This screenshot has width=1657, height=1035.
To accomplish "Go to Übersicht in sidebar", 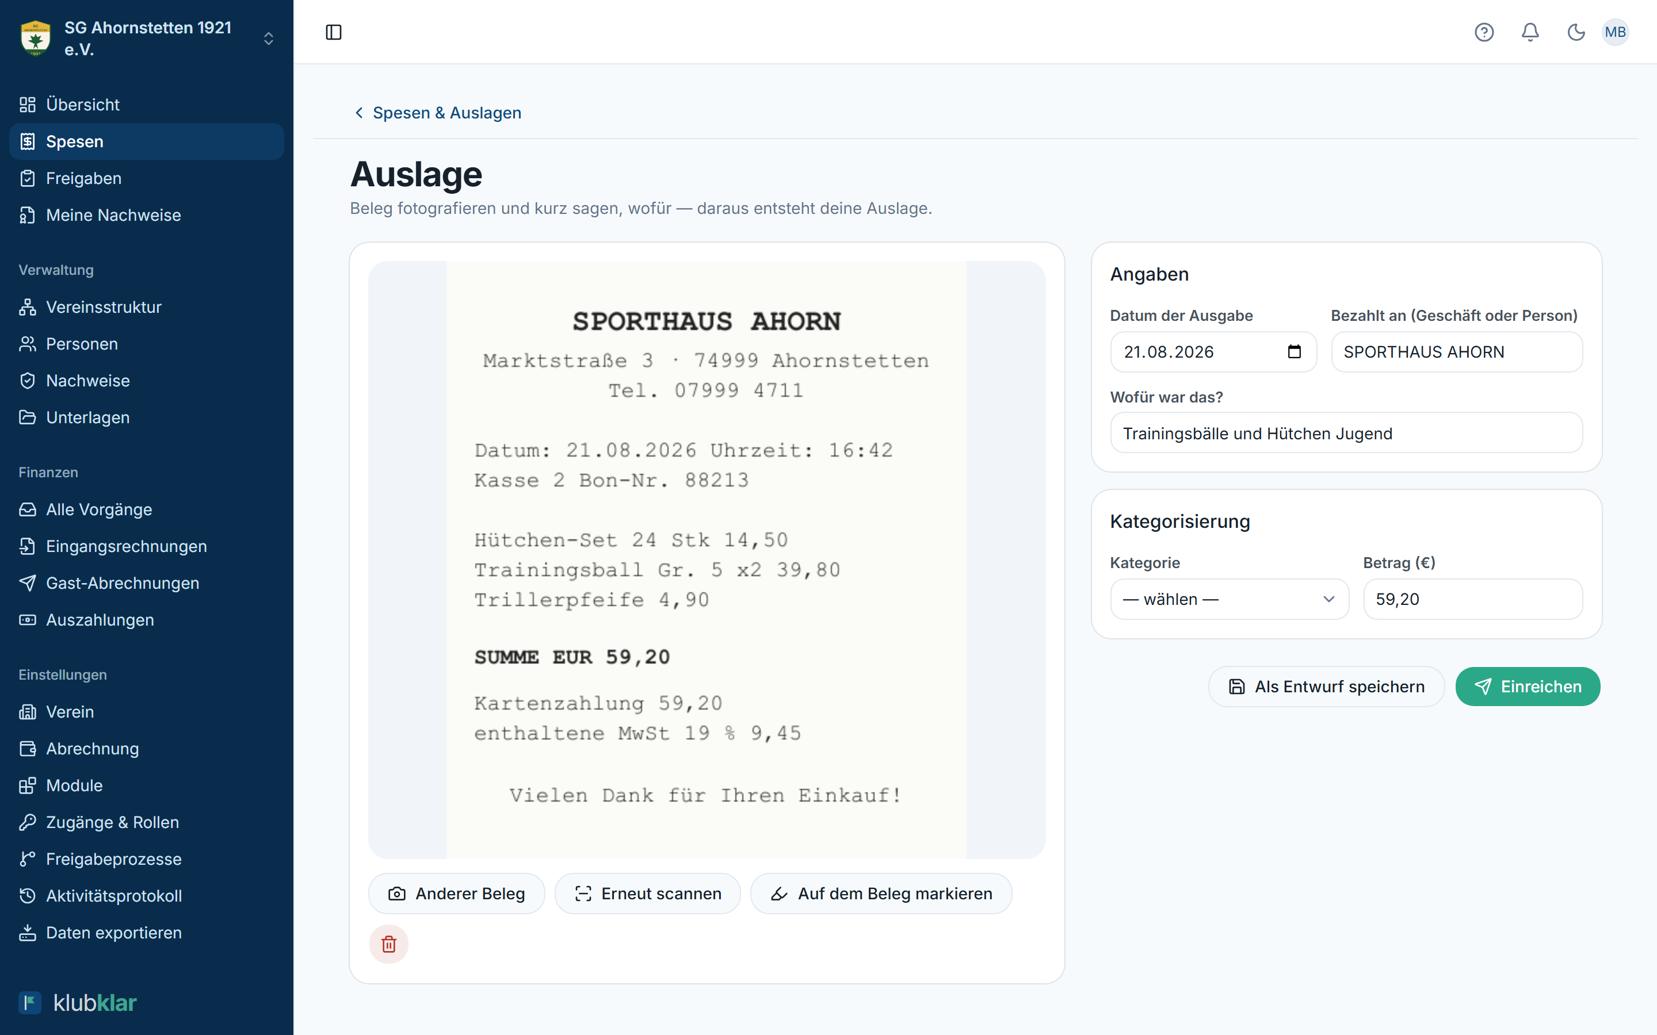I will pos(147,105).
